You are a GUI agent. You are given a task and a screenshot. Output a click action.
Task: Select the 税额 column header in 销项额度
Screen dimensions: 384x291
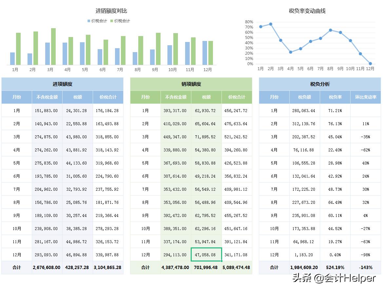coord(206,97)
